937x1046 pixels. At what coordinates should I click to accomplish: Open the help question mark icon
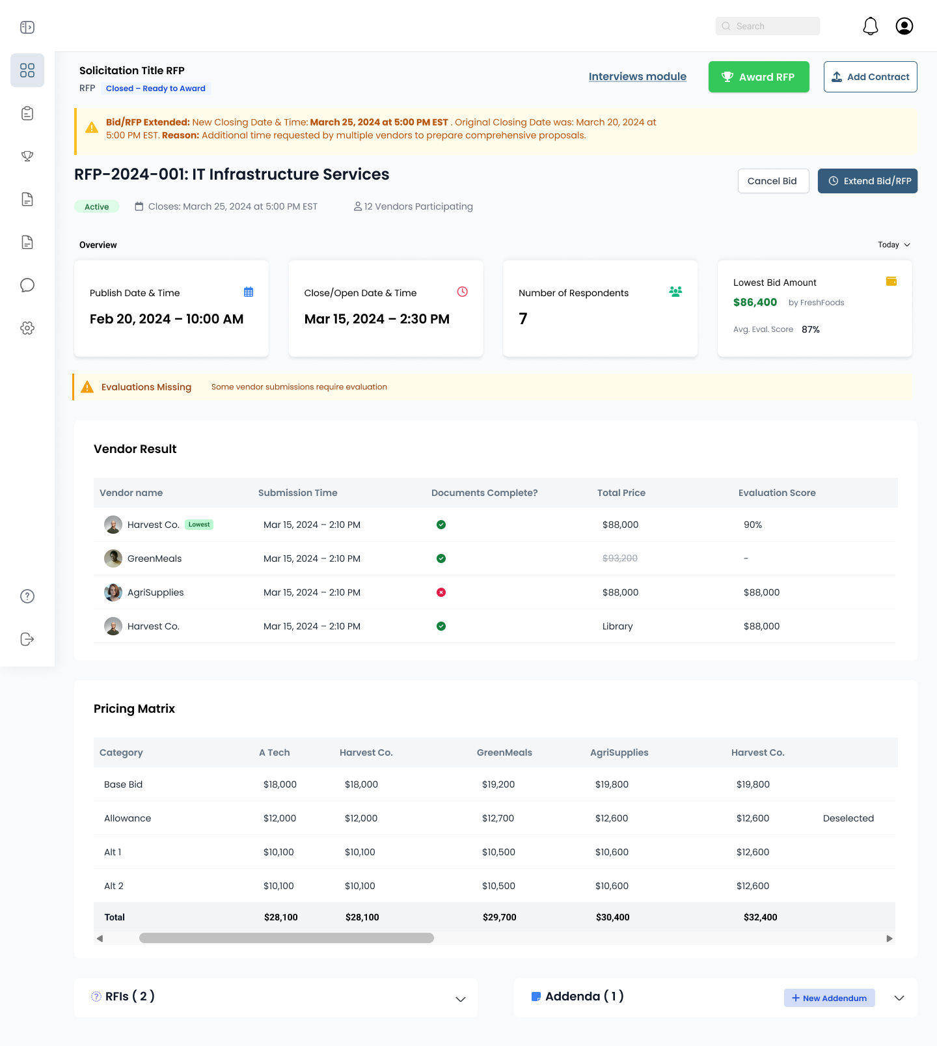[x=27, y=596]
